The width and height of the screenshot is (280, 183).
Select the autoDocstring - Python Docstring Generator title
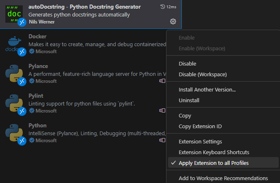[x=85, y=7]
